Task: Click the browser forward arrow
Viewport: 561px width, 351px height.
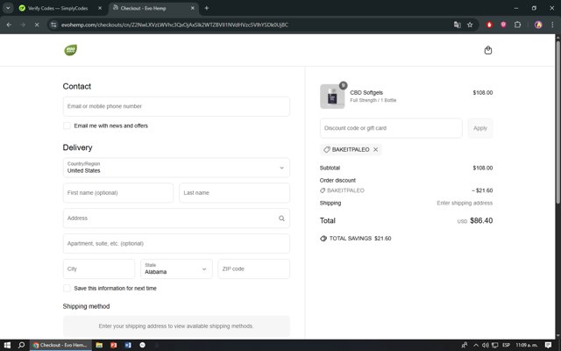Action: pyautogui.click(x=23, y=25)
